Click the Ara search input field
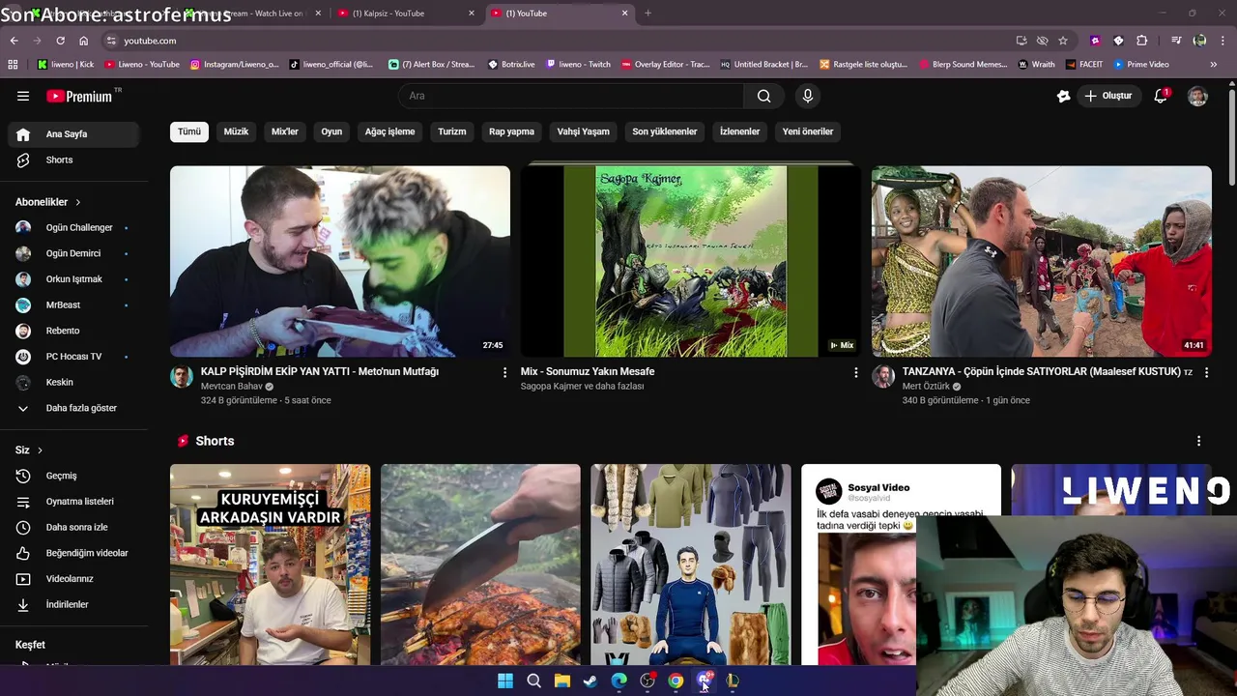Image resolution: width=1237 pixels, height=696 pixels. tap(570, 96)
